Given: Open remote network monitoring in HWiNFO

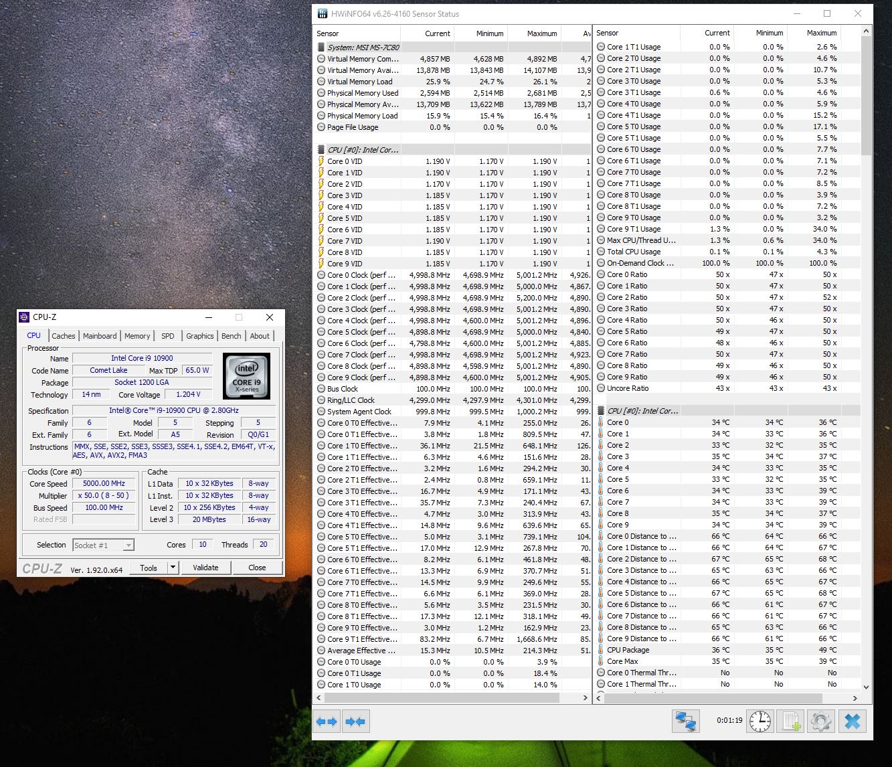Looking at the screenshot, I should (x=686, y=721).
